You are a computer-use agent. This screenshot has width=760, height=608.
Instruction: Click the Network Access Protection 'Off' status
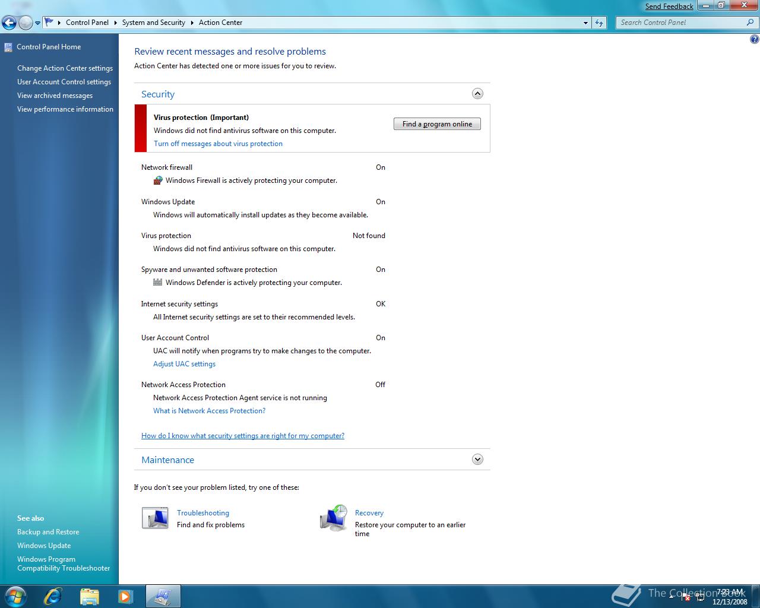(380, 385)
